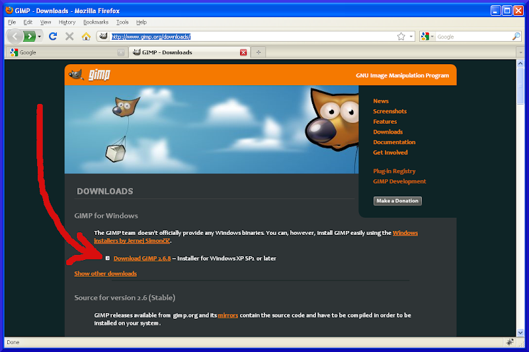Select the GIMP - Downloads tab
Image resolution: width=529 pixels, height=352 pixels.
coord(189,52)
